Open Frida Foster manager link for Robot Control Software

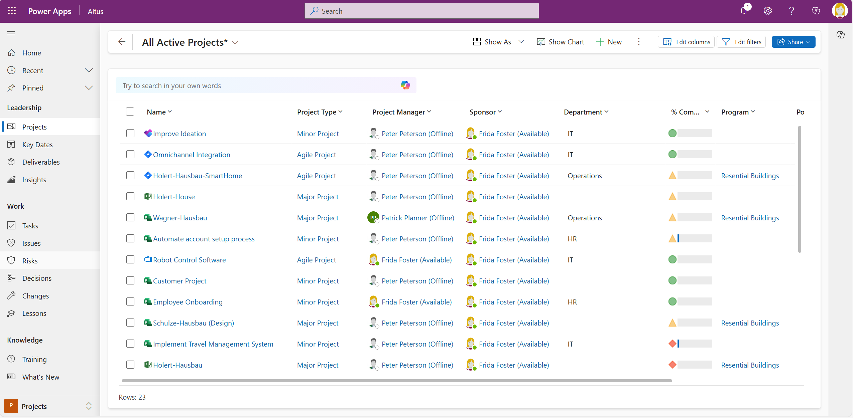tap(416, 260)
